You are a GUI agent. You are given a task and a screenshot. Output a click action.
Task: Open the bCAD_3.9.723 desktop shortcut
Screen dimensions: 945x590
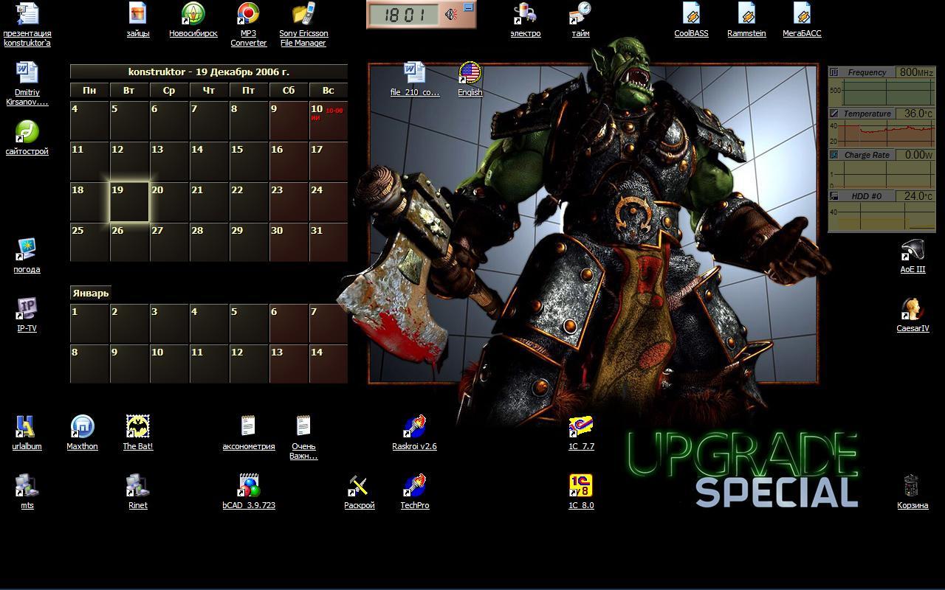249,487
